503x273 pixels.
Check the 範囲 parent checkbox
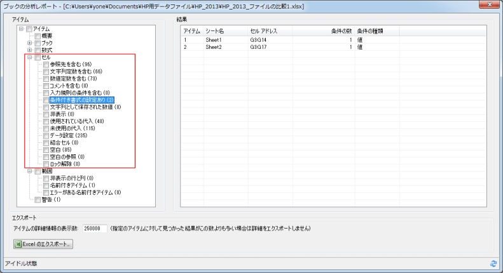38,171
